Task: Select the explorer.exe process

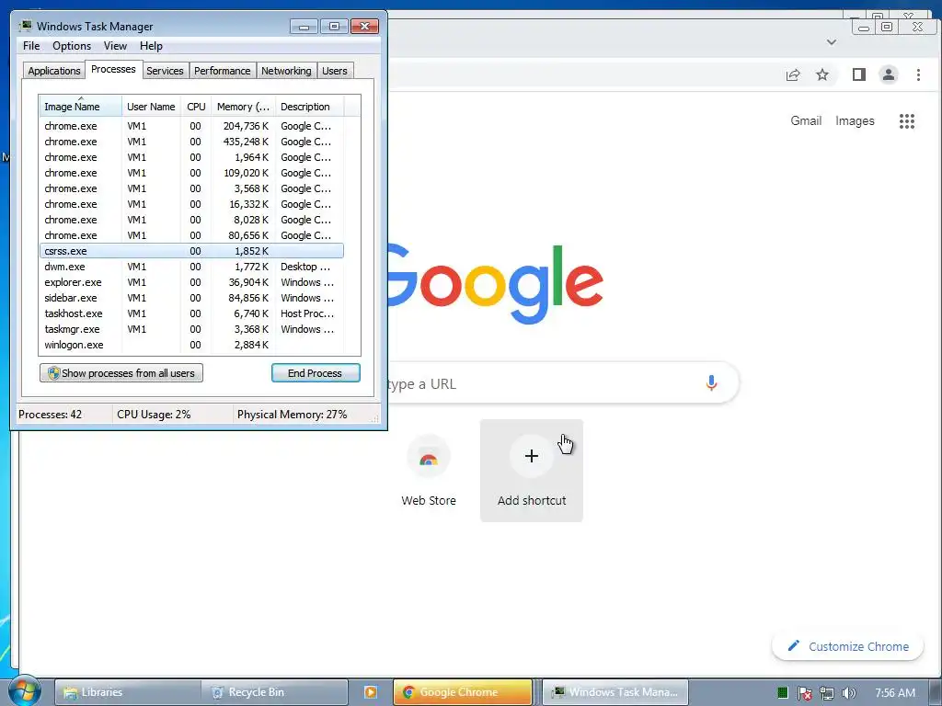Action: point(191,282)
